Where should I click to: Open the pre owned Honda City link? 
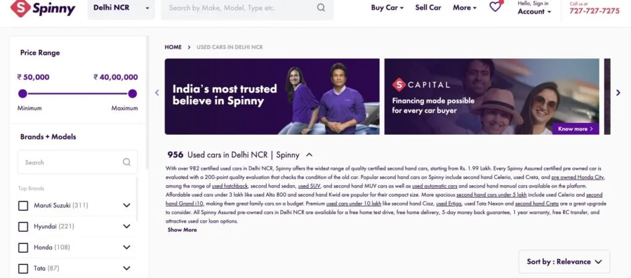click(x=578, y=177)
